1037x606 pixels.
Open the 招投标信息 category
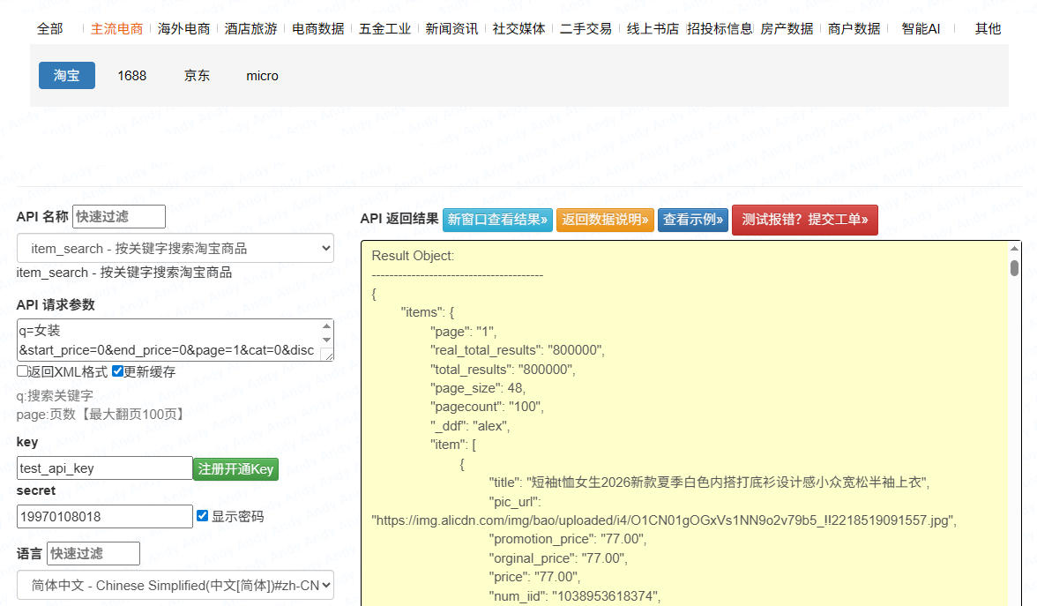[720, 29]
